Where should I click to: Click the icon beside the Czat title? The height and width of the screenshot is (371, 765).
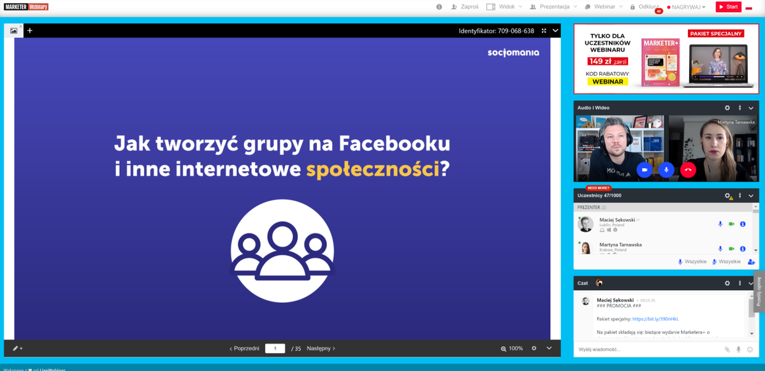click(x=599, y=283)
